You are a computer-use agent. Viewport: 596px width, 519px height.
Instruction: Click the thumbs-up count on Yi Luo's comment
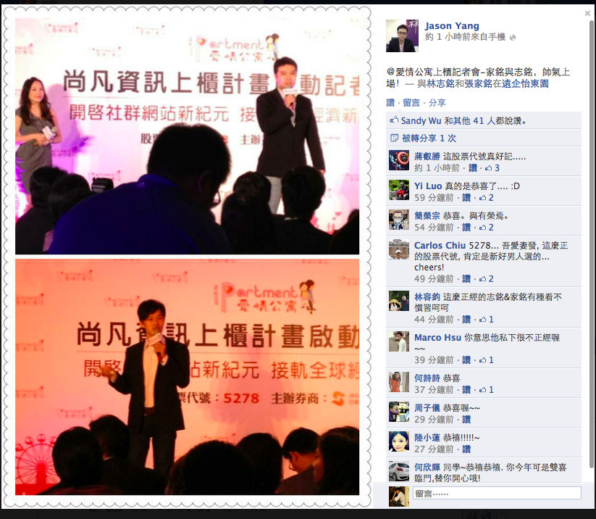tap(486, 197)
